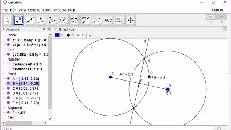Collapse the Point group
This screenshot has width=231, height=130.
pos(4,74)
